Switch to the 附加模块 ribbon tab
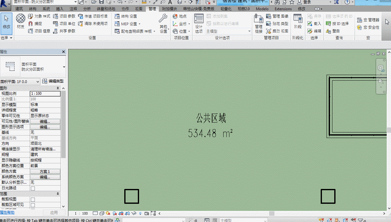This screenshot has height=222, width=391. coord(170,9)
